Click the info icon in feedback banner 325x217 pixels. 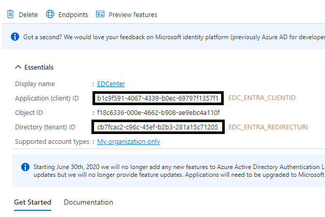[x=15, y=37]
